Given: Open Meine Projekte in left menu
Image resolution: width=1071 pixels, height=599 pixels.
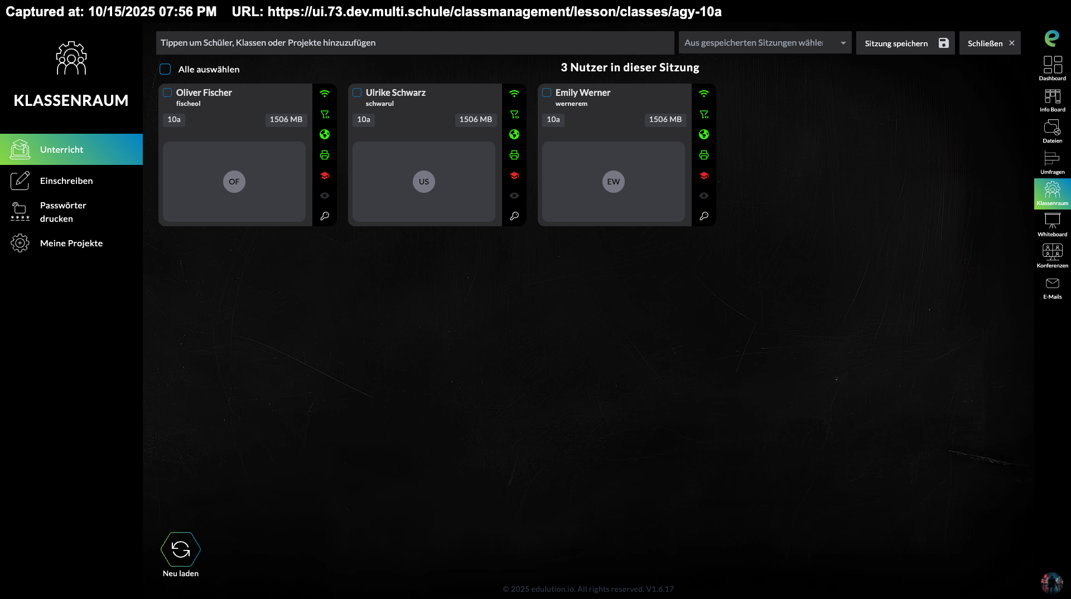Looking at the screenshot, I should (x=71, y=243).
